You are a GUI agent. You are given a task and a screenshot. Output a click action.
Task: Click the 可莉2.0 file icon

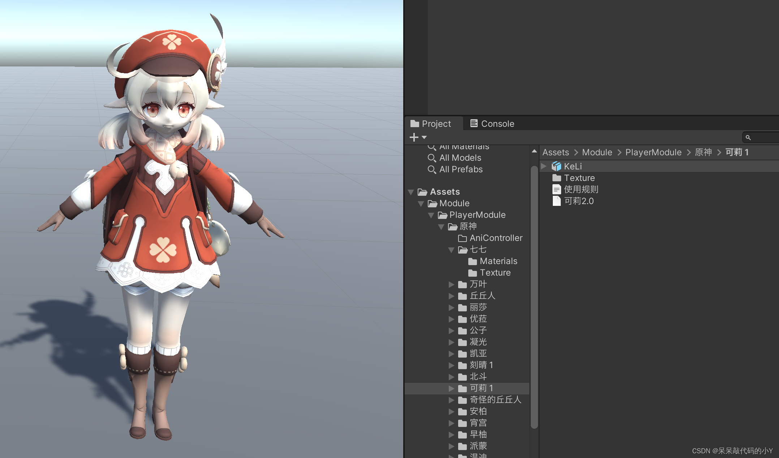557,201
